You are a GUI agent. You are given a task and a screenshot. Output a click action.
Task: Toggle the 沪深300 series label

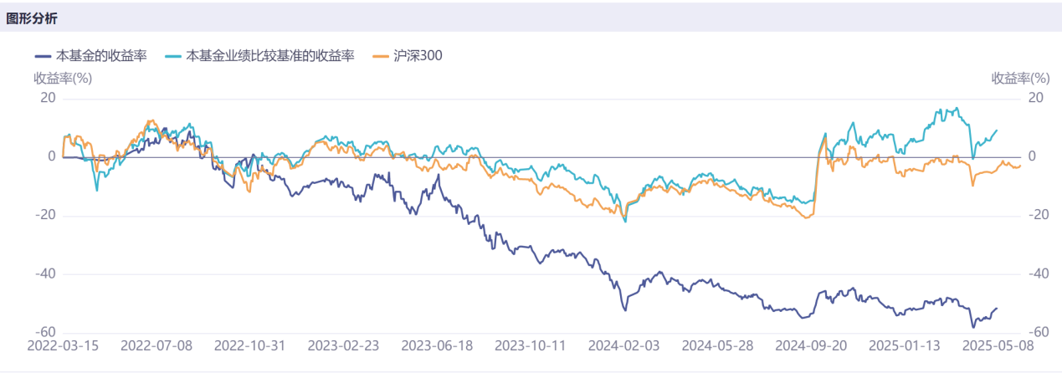point(418,57)
